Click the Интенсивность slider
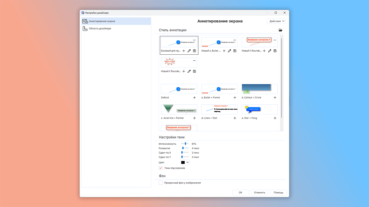The height and width of the screenshot is (207, 369). tap(185, 144)
